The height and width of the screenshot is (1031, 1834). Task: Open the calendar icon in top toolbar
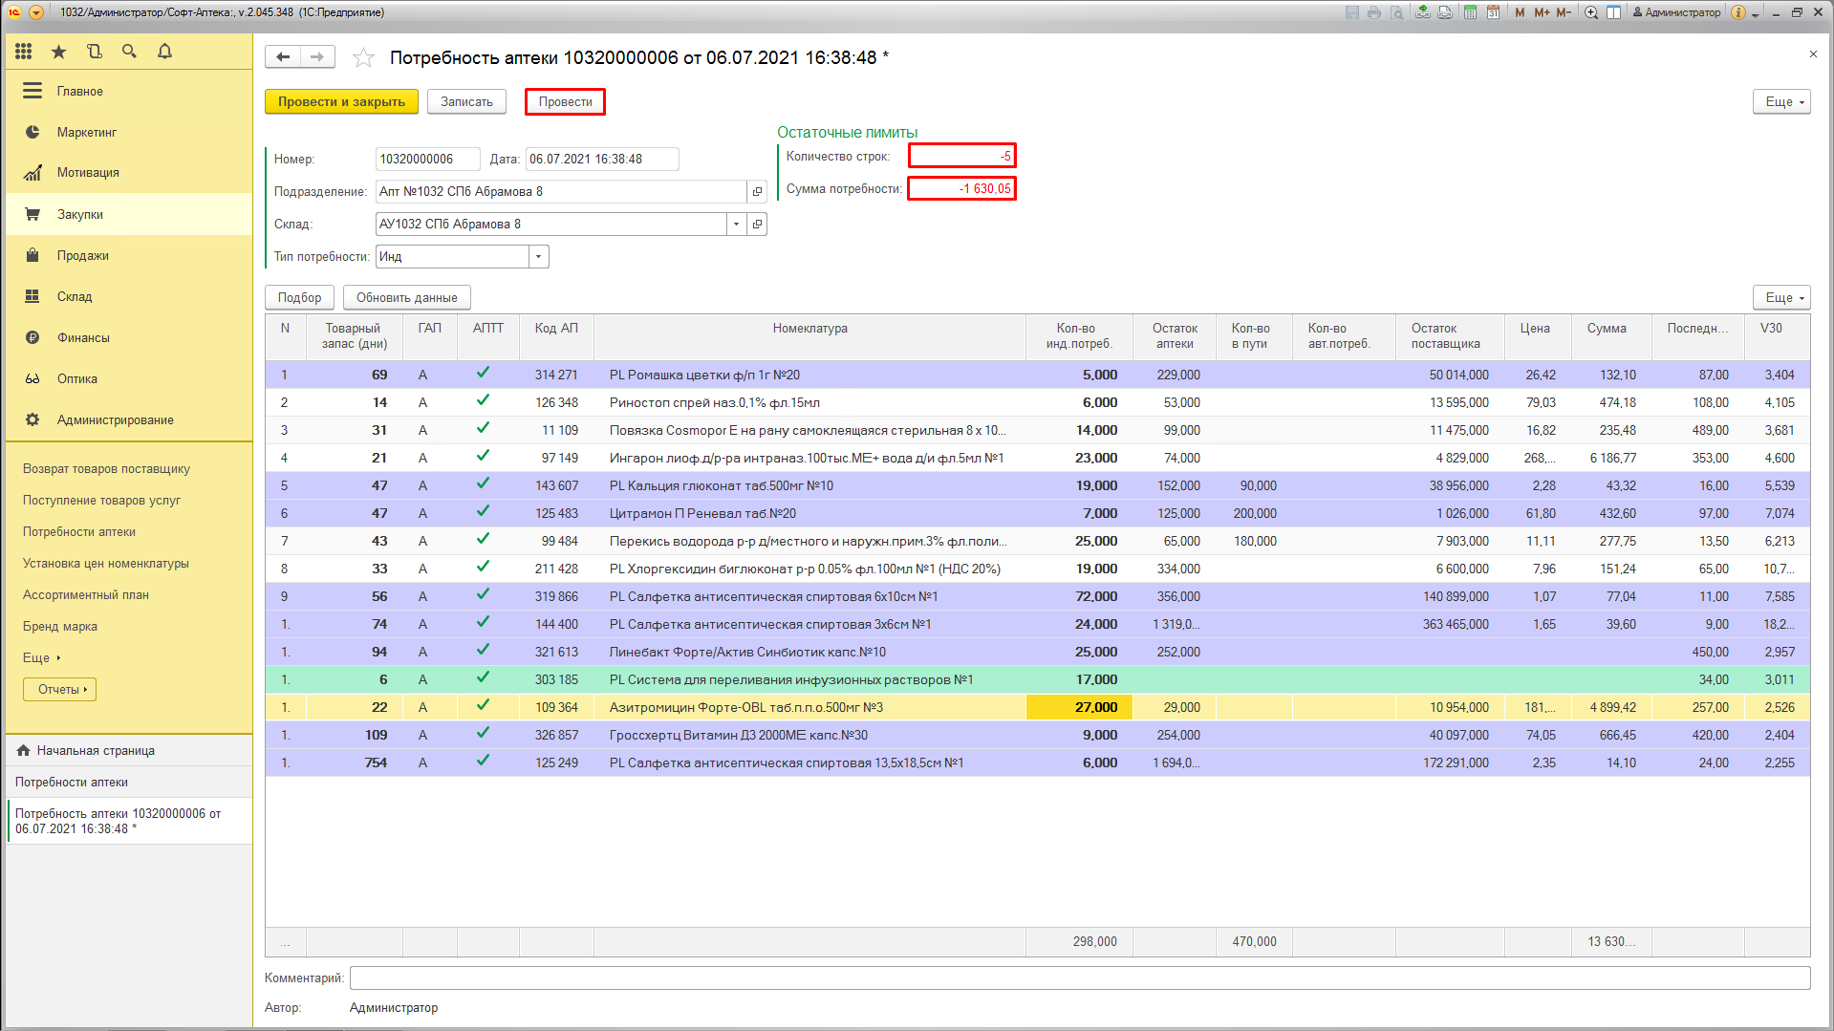(x=1492, y=12)
